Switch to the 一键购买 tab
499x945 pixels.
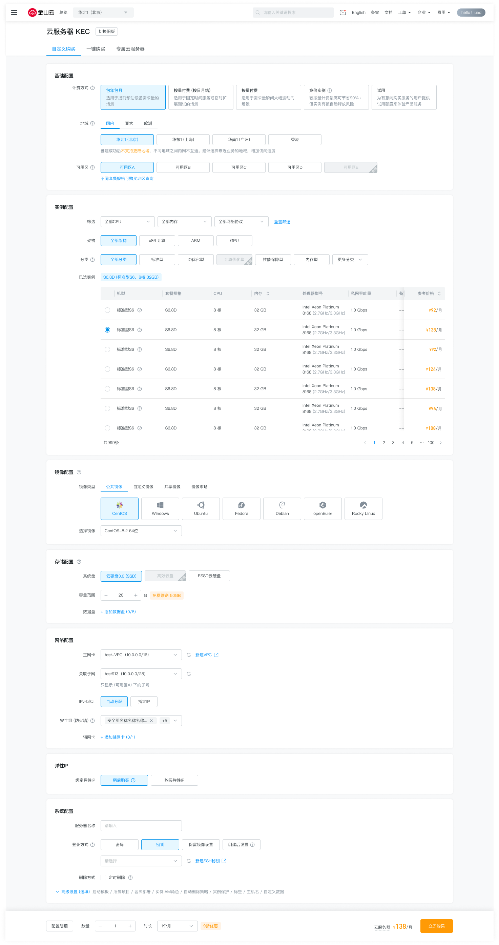(x=96, y=49)
